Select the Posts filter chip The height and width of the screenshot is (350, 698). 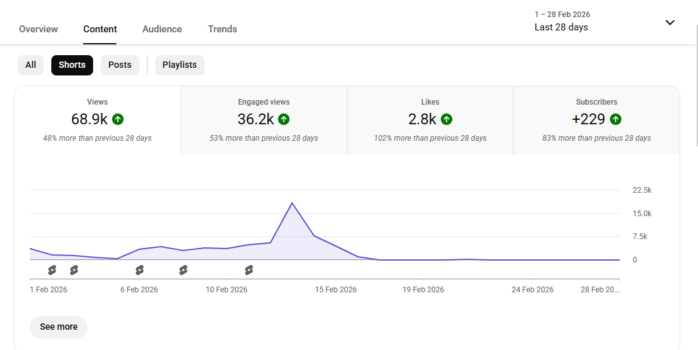coord(120,65)
